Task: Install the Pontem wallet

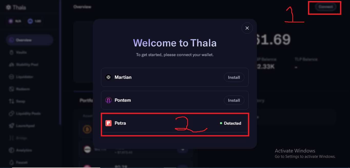Action: [234, 100]
